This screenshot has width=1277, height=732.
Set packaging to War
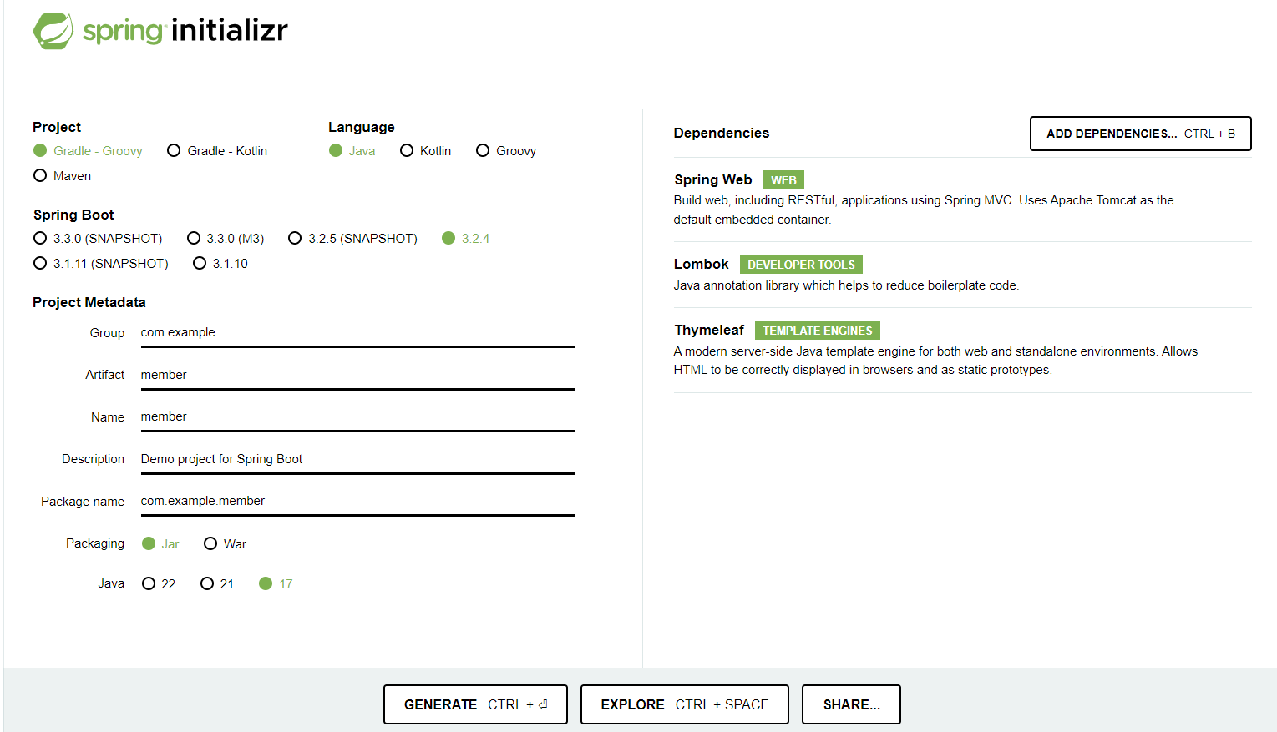tap(225, 544)
